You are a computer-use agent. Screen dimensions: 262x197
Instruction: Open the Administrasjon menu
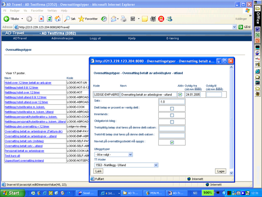[62, 38]
